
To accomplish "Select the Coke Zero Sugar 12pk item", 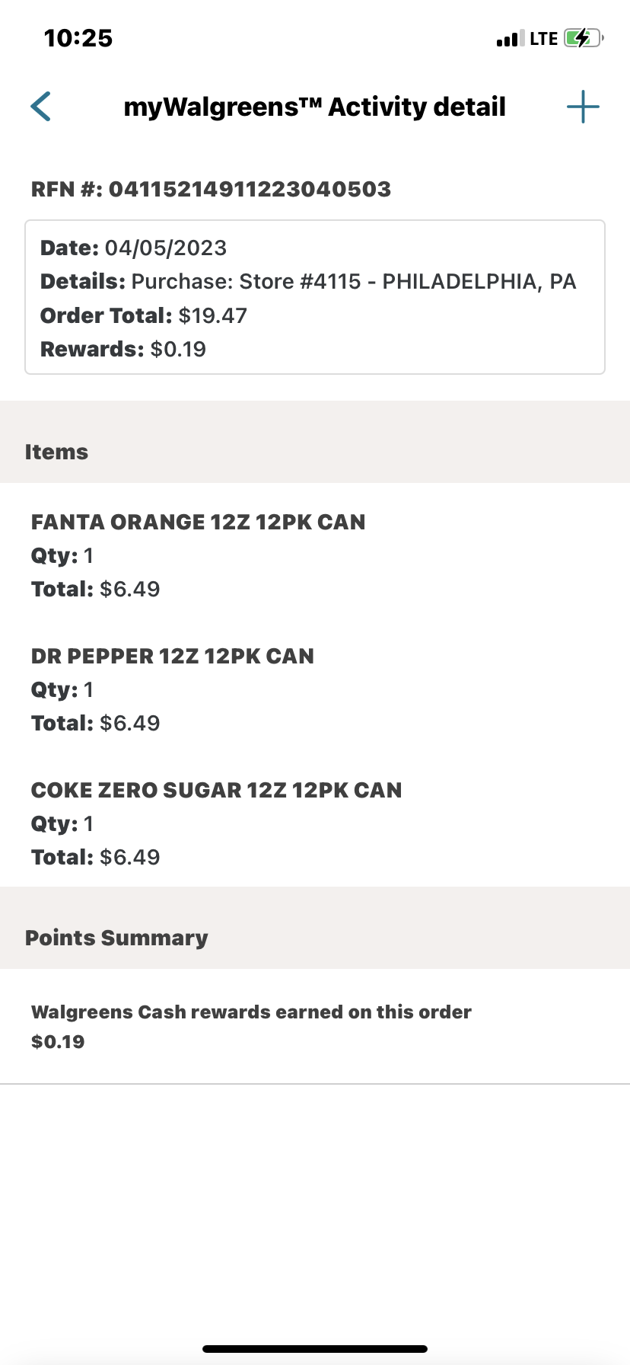I will pos(216,791).
